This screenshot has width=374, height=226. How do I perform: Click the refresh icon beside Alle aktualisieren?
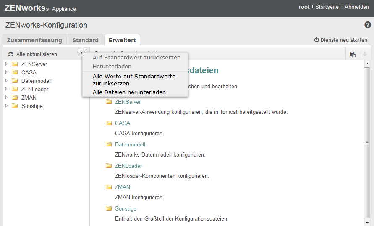click(x=11, y=54)
